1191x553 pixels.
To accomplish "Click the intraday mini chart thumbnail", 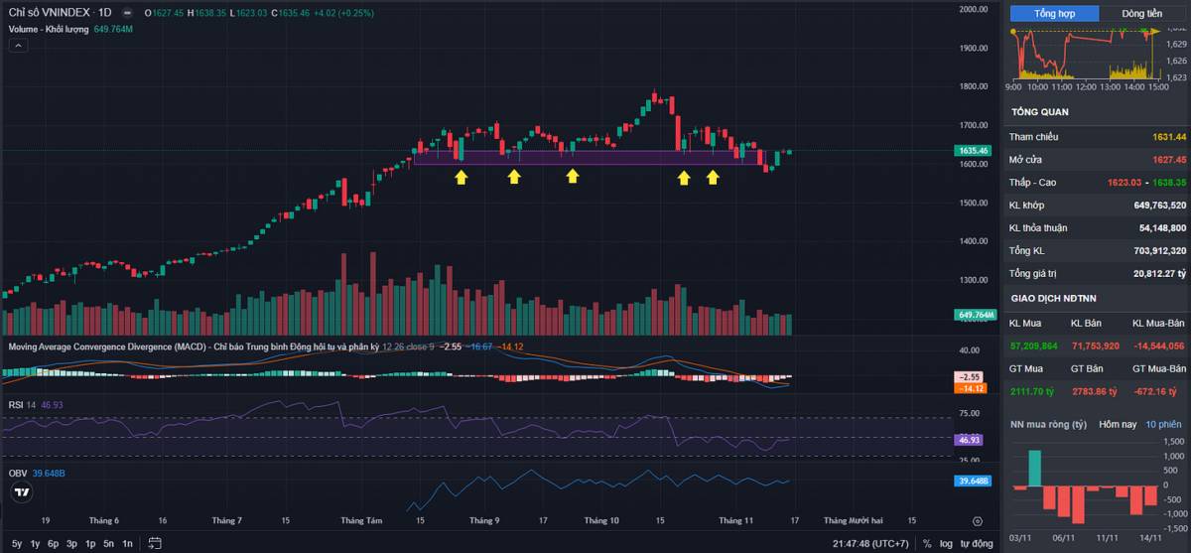I will [1087, 55].
